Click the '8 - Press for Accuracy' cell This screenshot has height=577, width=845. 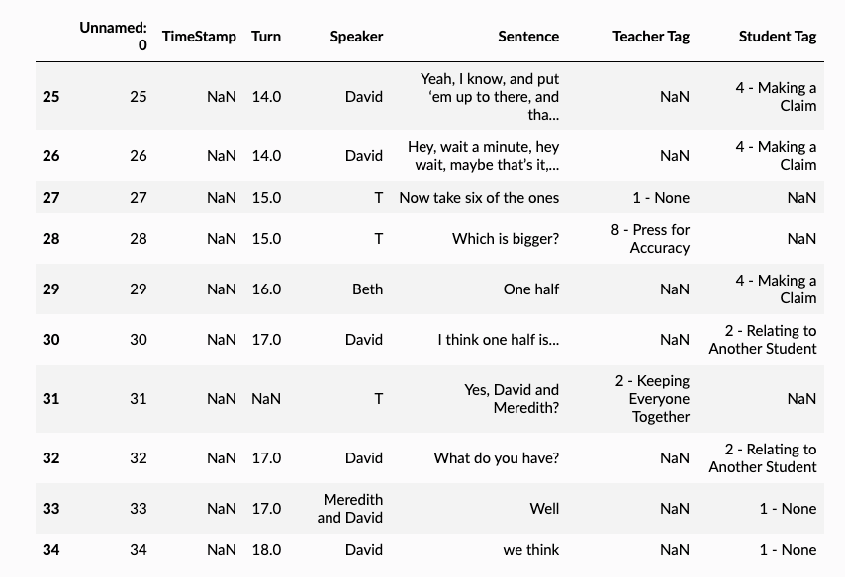click(650, 239)
